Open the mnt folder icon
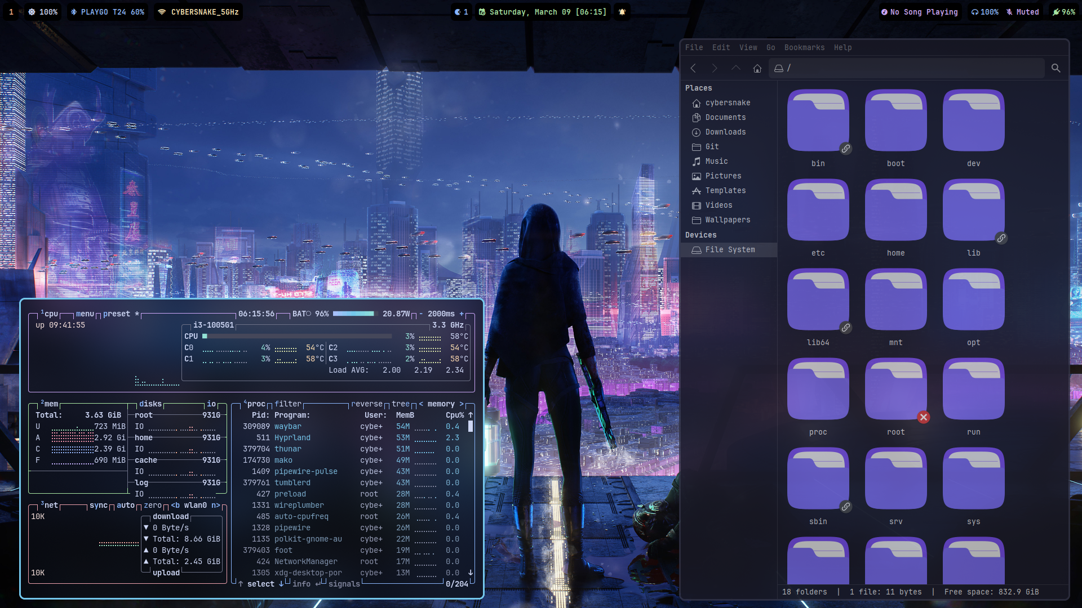The image size is (1082, 608). (x=896, y=300)
